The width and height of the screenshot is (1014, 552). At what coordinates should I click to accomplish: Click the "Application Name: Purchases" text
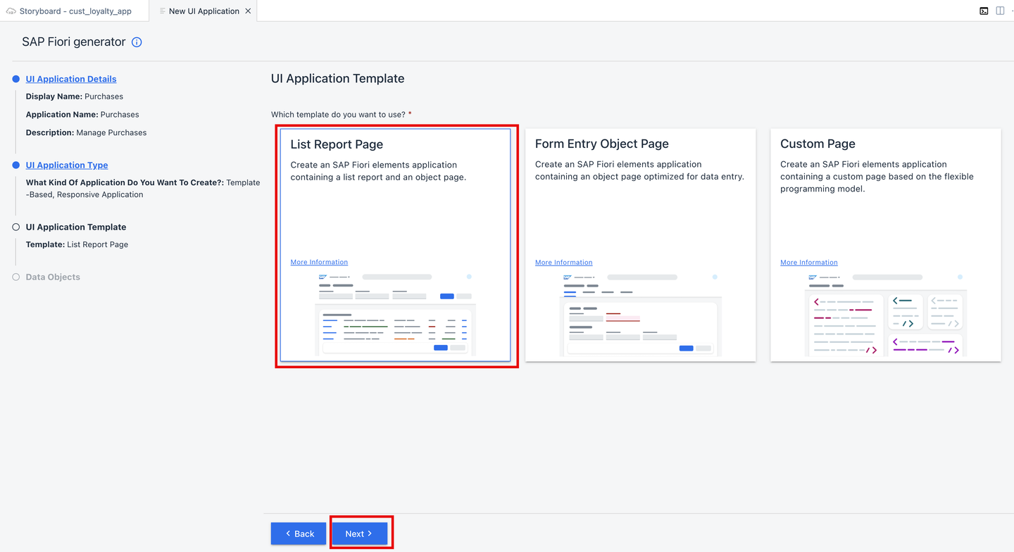(x=82, y=114)
